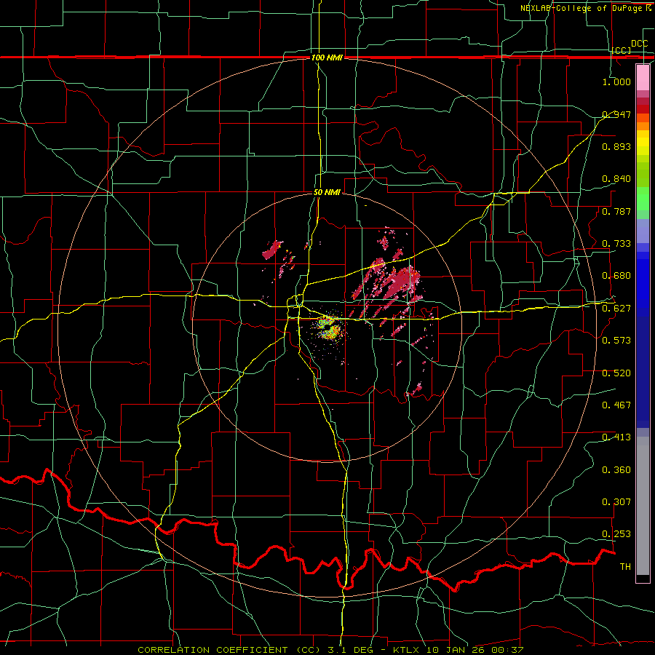Click the bright green segment of color bar
Image resolution: width=655 pixels, height=655 pixels.
click(643, 199)
